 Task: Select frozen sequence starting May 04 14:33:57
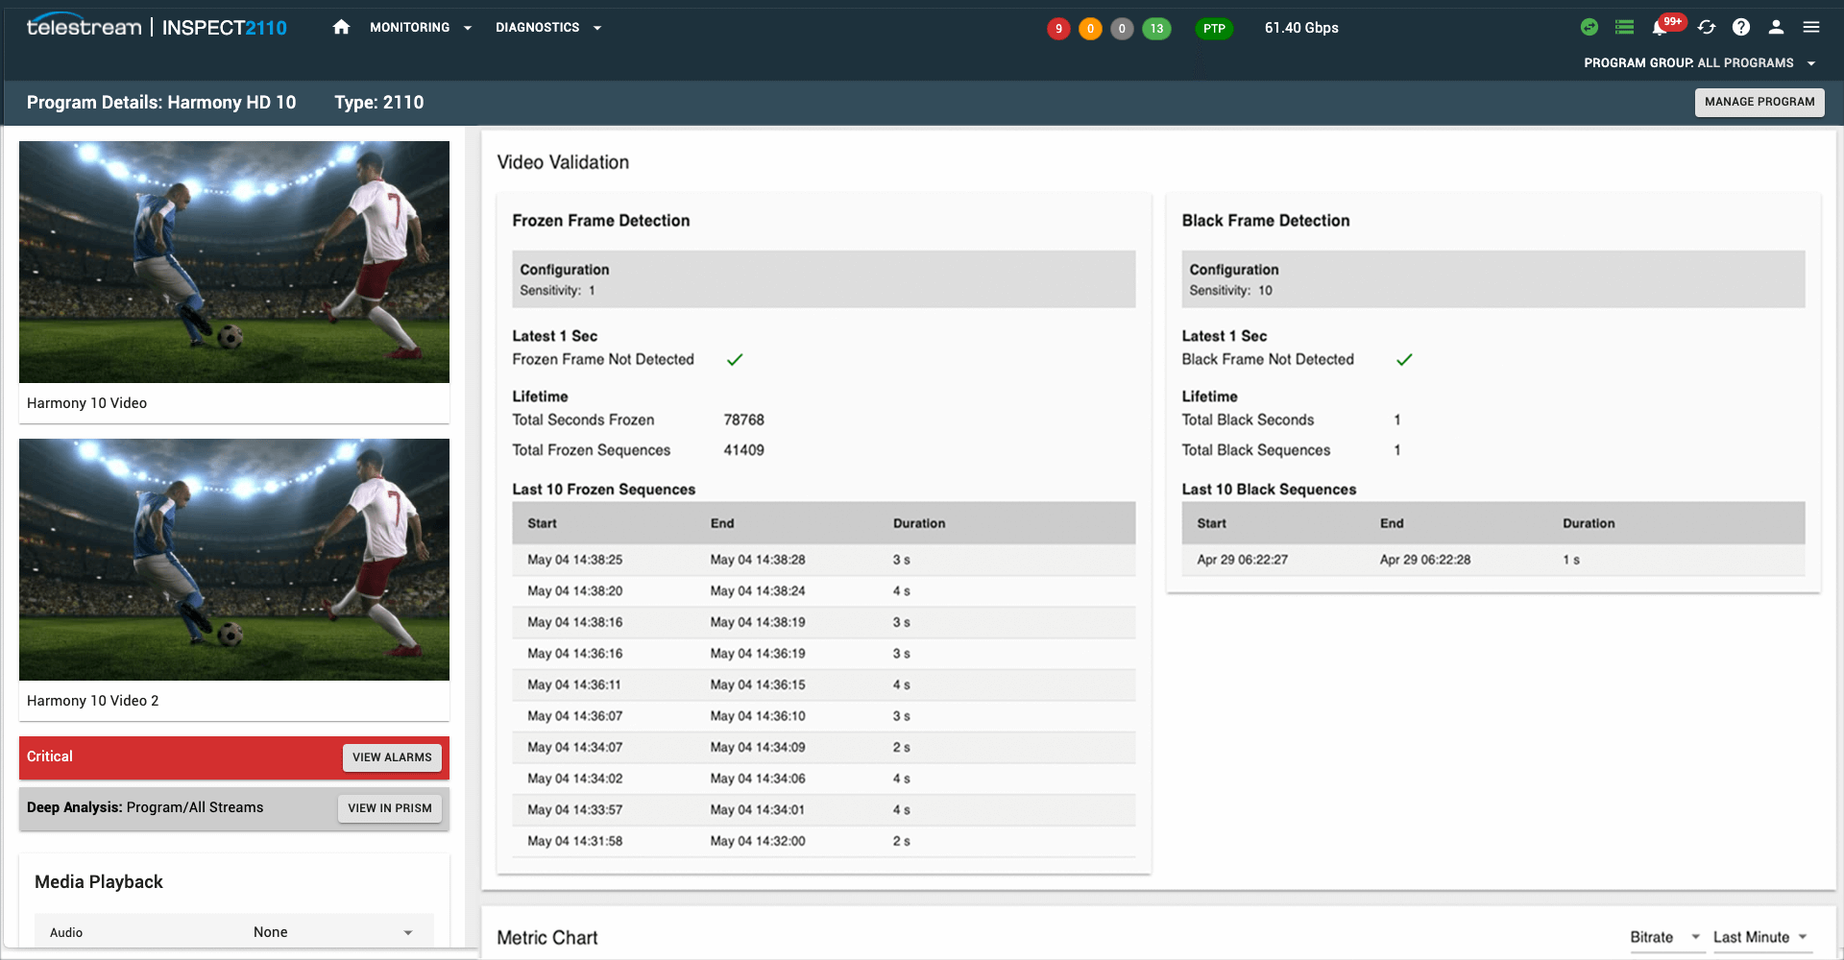click(x=823, y=809)
